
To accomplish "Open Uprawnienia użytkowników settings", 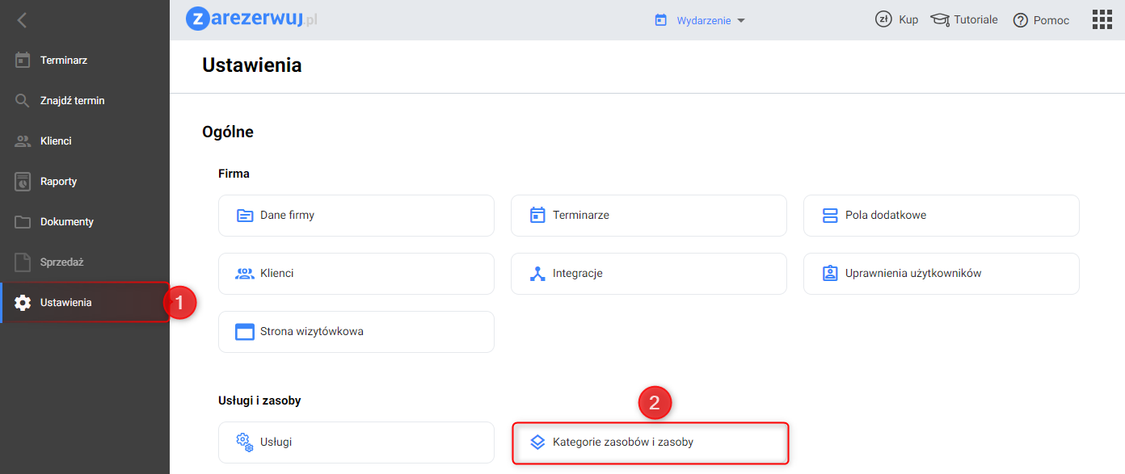I will (x=941, y=274).
